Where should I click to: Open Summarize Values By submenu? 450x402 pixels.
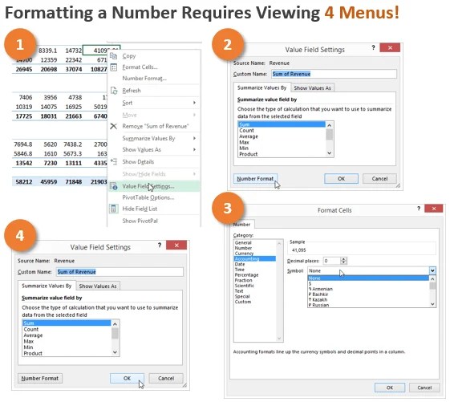point(154,138)
